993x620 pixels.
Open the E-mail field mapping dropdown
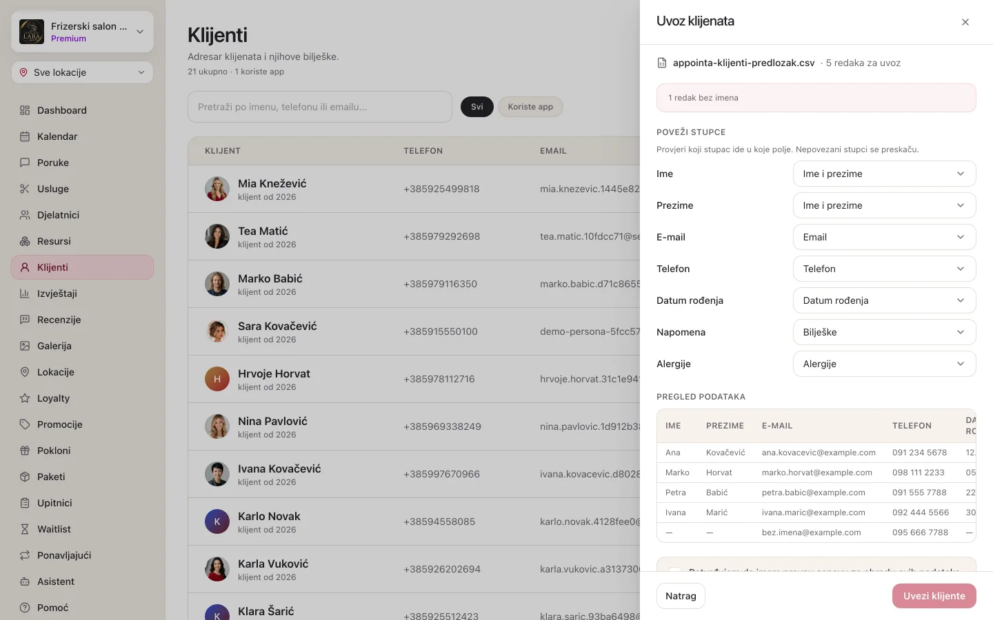[x=885, y=237]
